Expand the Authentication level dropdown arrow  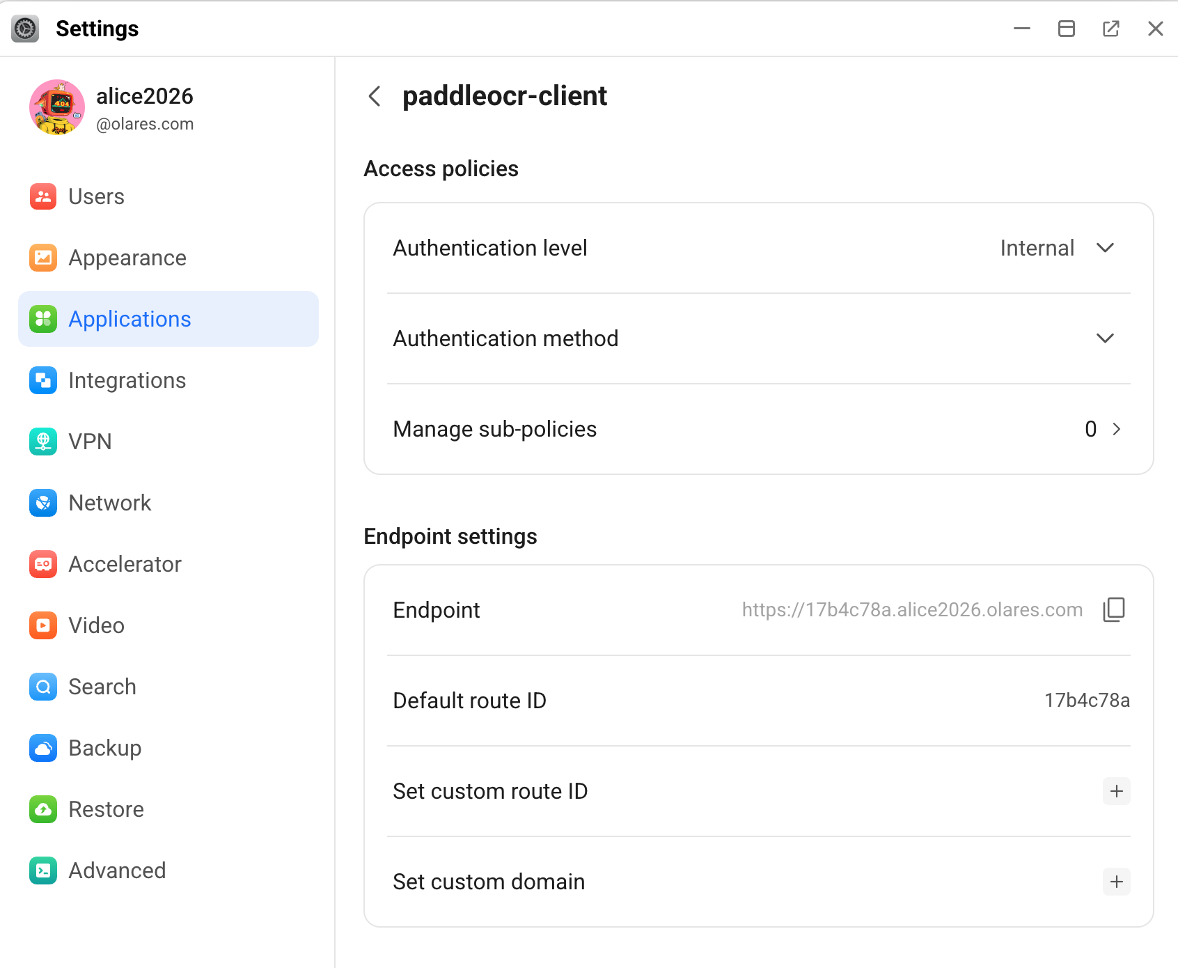tap(1105, 248)
